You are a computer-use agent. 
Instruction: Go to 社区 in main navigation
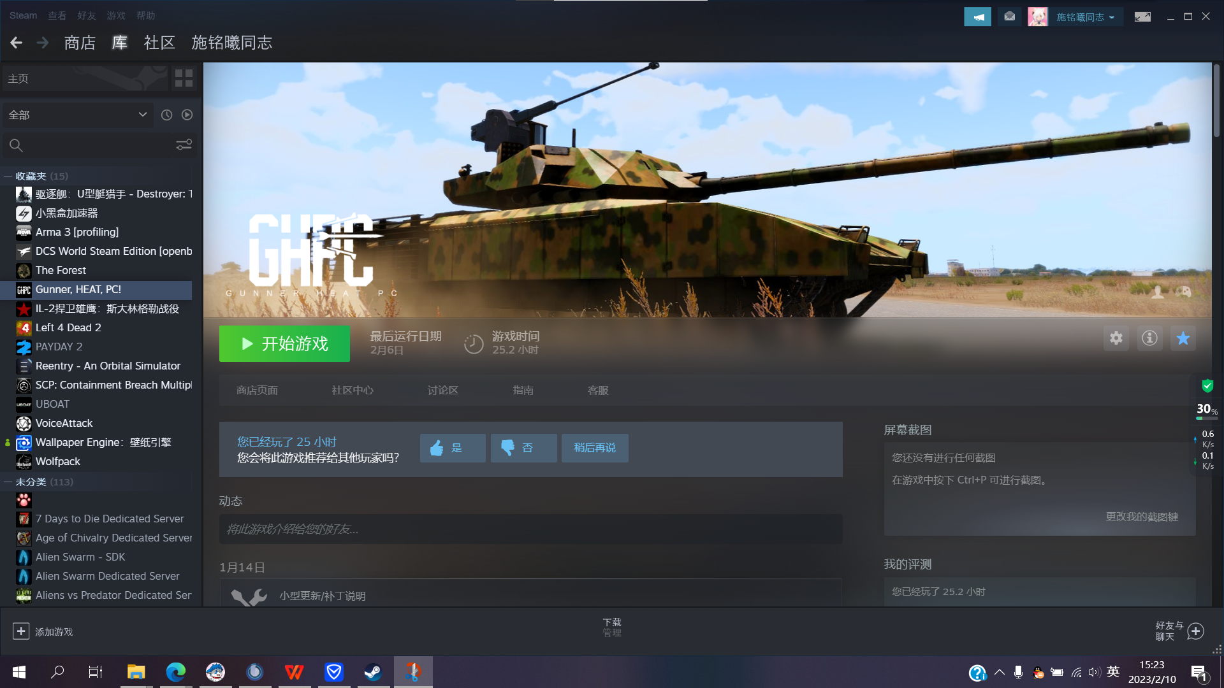pos(159,43)
